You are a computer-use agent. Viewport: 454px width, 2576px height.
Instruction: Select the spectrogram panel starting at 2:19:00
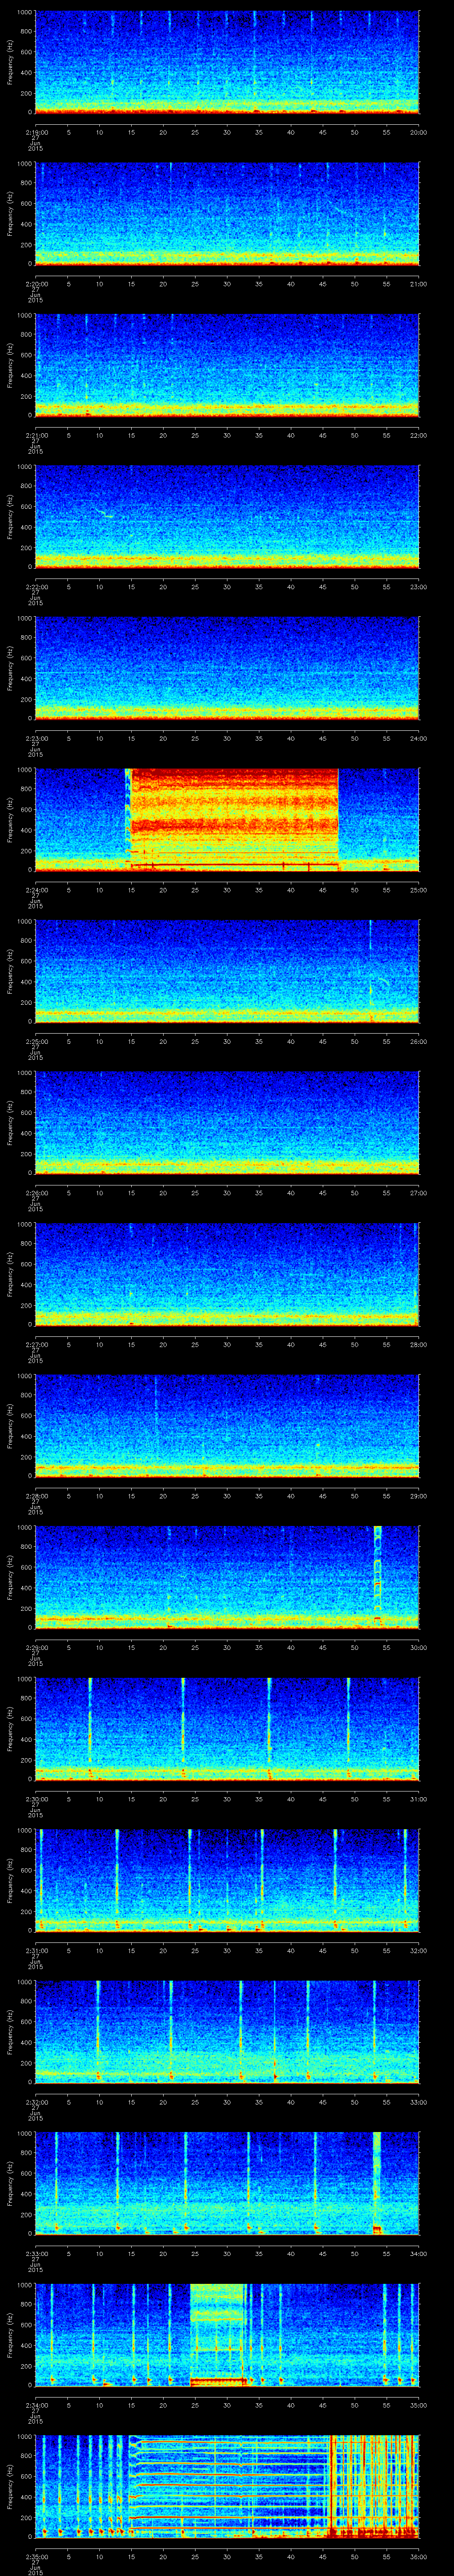tap(227, 62)
